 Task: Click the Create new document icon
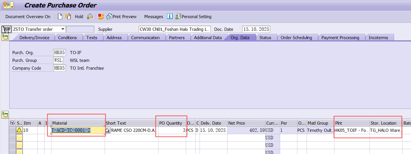tap(60, 17)
